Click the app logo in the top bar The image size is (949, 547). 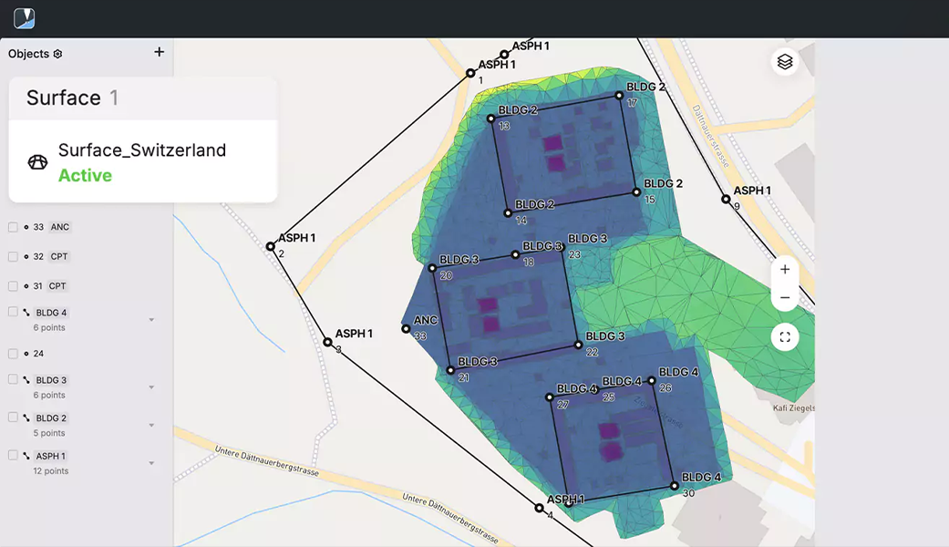[24, 18]
